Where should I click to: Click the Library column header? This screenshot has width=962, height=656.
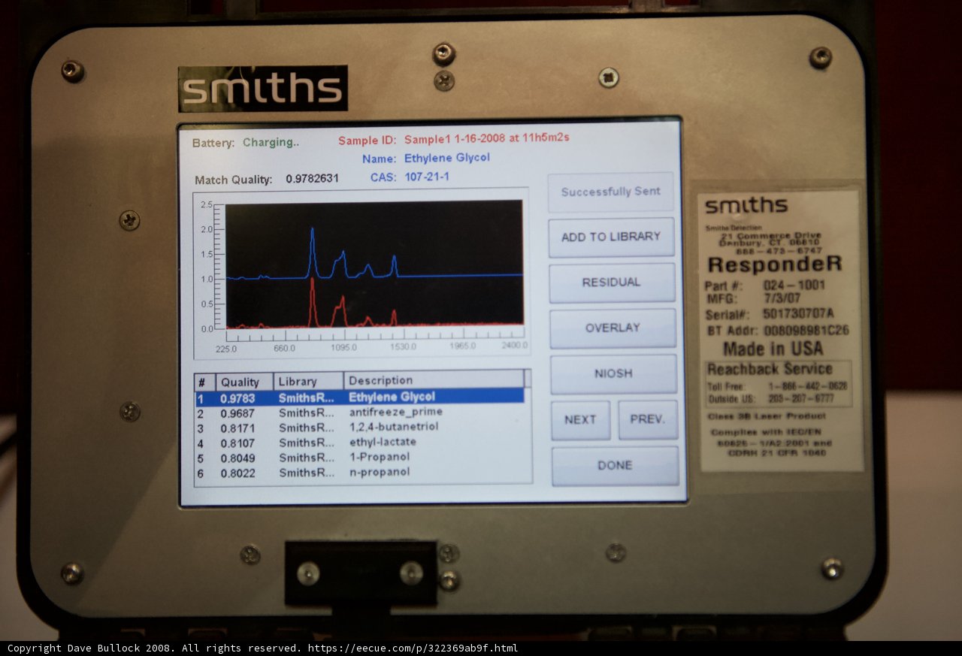pyautogui.click(x=308, y=381)
